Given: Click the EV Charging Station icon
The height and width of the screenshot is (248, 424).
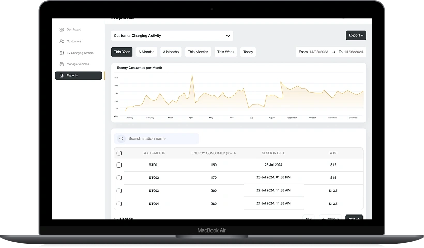Looking at the screenshot, I should tap(62, 53).
